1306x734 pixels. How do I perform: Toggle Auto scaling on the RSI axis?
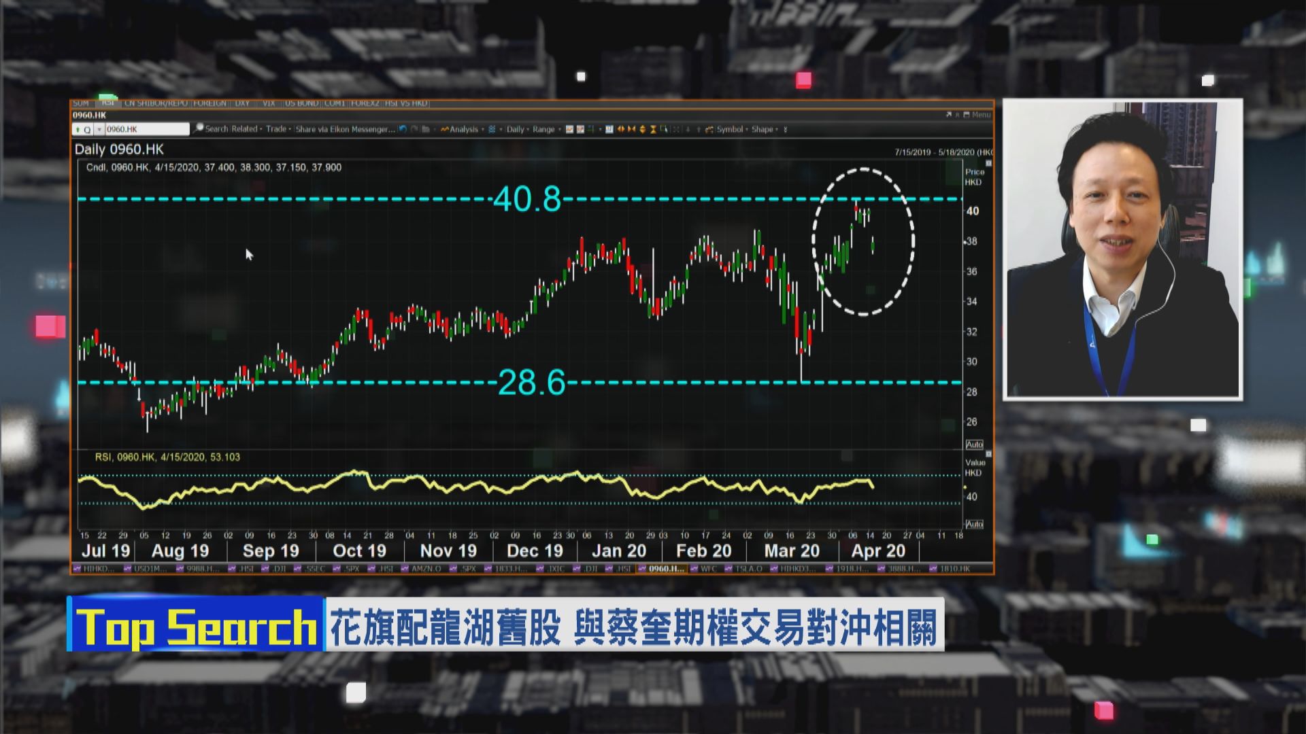975,523
